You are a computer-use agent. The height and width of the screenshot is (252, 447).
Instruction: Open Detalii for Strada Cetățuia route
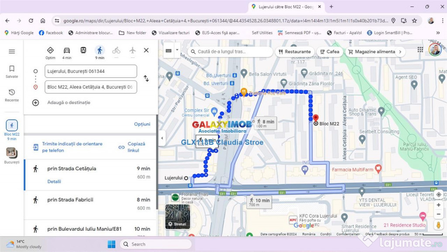(54, 181)
